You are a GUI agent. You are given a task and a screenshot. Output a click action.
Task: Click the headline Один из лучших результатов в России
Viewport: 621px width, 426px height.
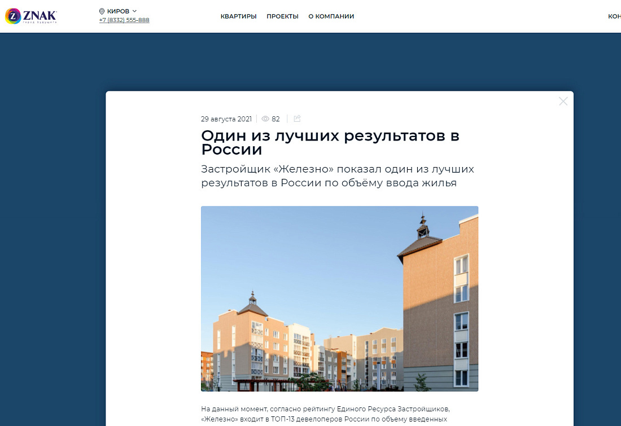coord(330,143)
